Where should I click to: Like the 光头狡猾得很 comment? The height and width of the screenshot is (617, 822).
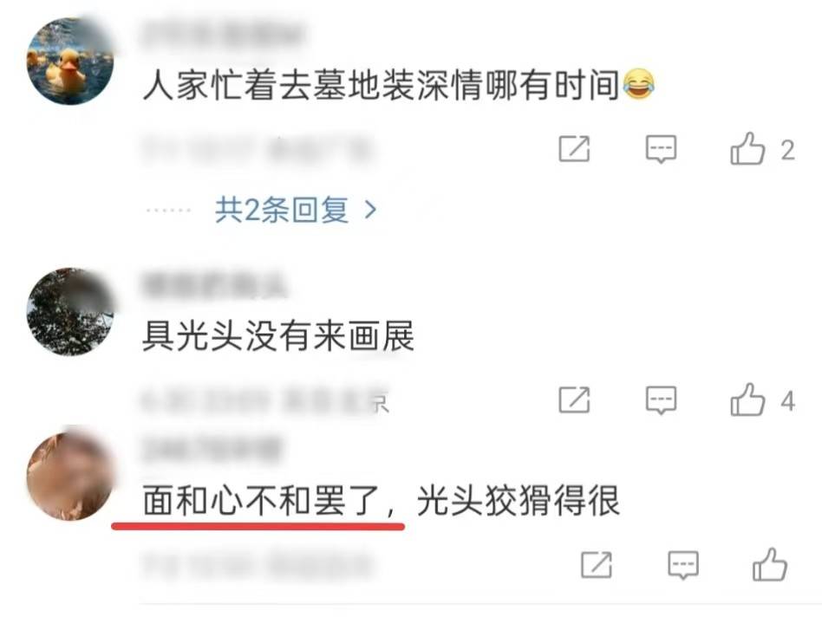[770, 565]
